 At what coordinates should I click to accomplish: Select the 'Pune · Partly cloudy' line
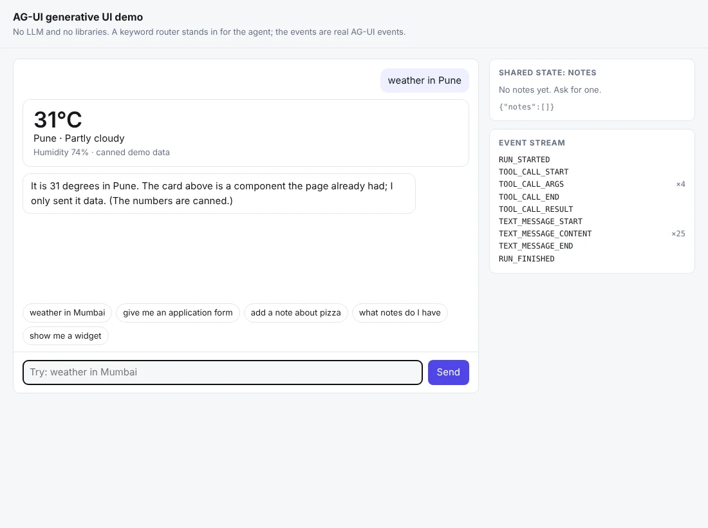pyautogui.click(x=79, y=138)
